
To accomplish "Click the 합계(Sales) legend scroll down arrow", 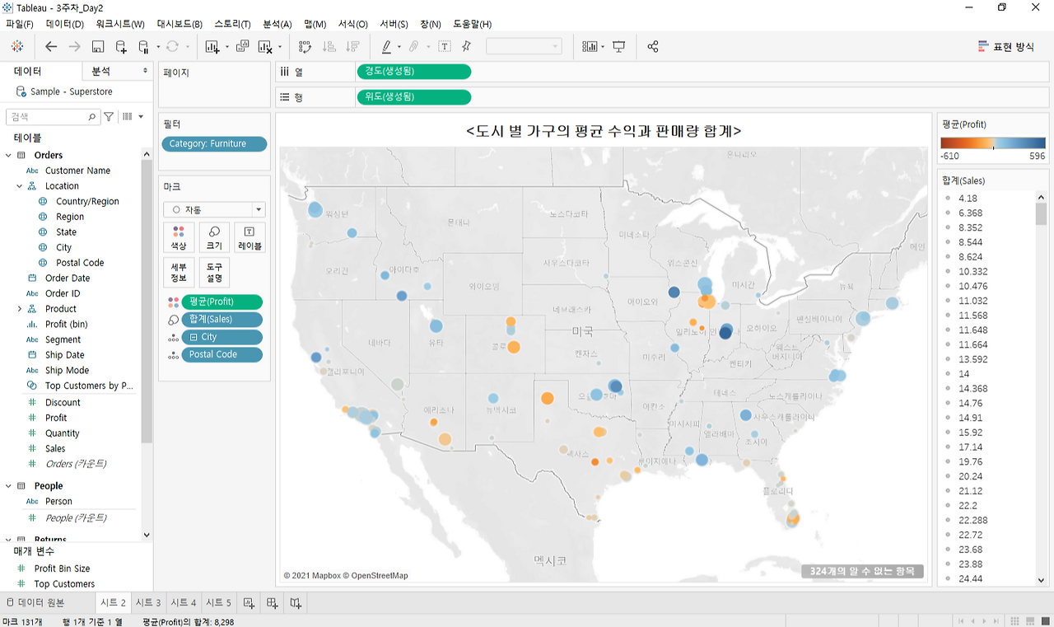I will pos(1041,580).
